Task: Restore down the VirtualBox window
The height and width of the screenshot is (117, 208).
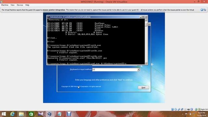Action: [199, 2]
